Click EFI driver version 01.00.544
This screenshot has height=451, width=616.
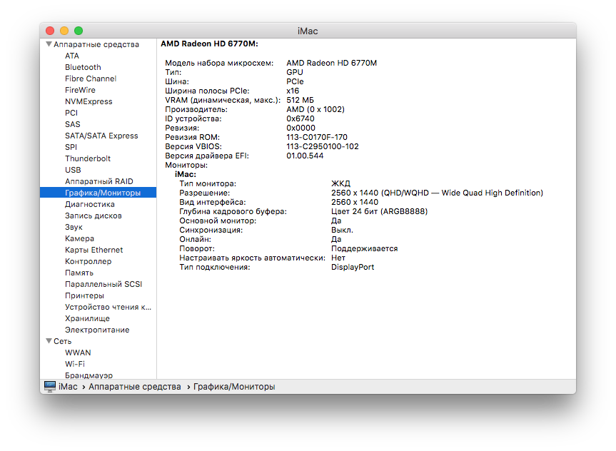tap(305, 156)
